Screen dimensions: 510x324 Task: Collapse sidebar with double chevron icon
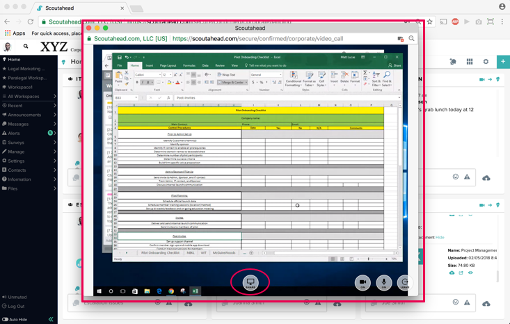coord(51,319)
